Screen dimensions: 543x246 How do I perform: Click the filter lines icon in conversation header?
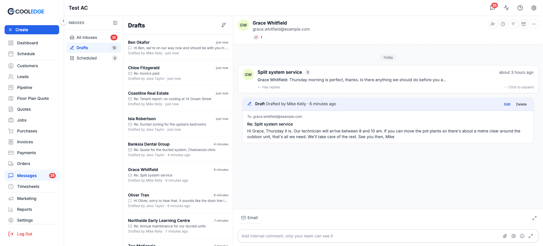(513, 24)
